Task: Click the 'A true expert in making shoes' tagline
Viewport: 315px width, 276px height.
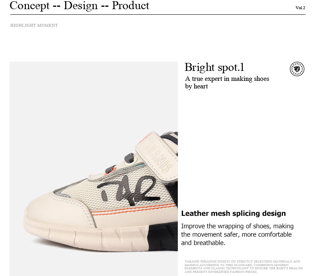Action: (227, 82)
